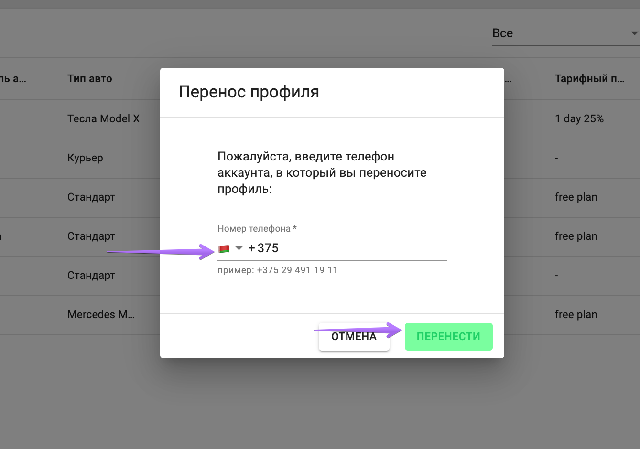Click the Тарифный п... column header
The height and width of the screenshot is (449, 640).
pyautogui.click(x=590, y=79)
